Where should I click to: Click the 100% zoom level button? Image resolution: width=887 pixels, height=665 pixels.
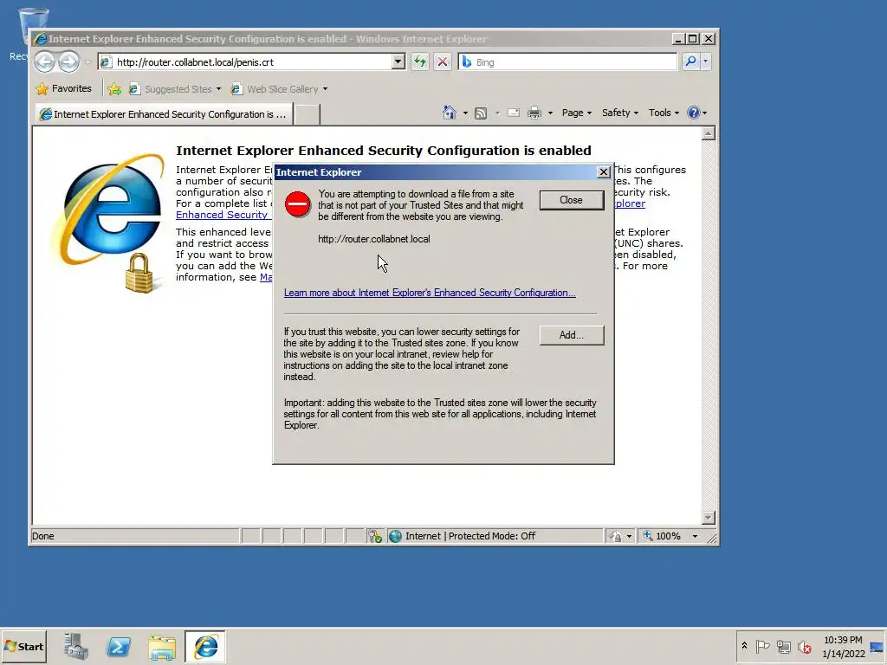[662, 536]
